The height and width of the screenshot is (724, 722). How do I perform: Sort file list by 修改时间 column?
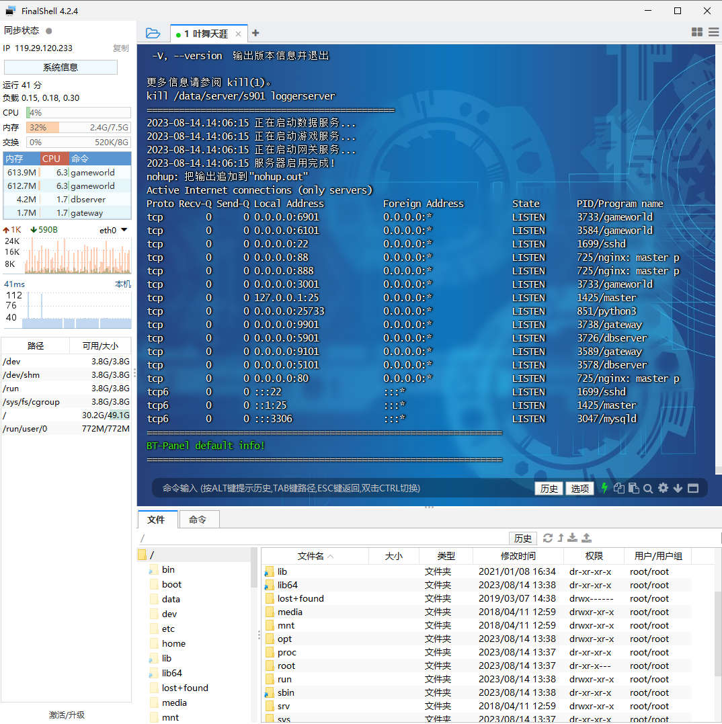518,556
